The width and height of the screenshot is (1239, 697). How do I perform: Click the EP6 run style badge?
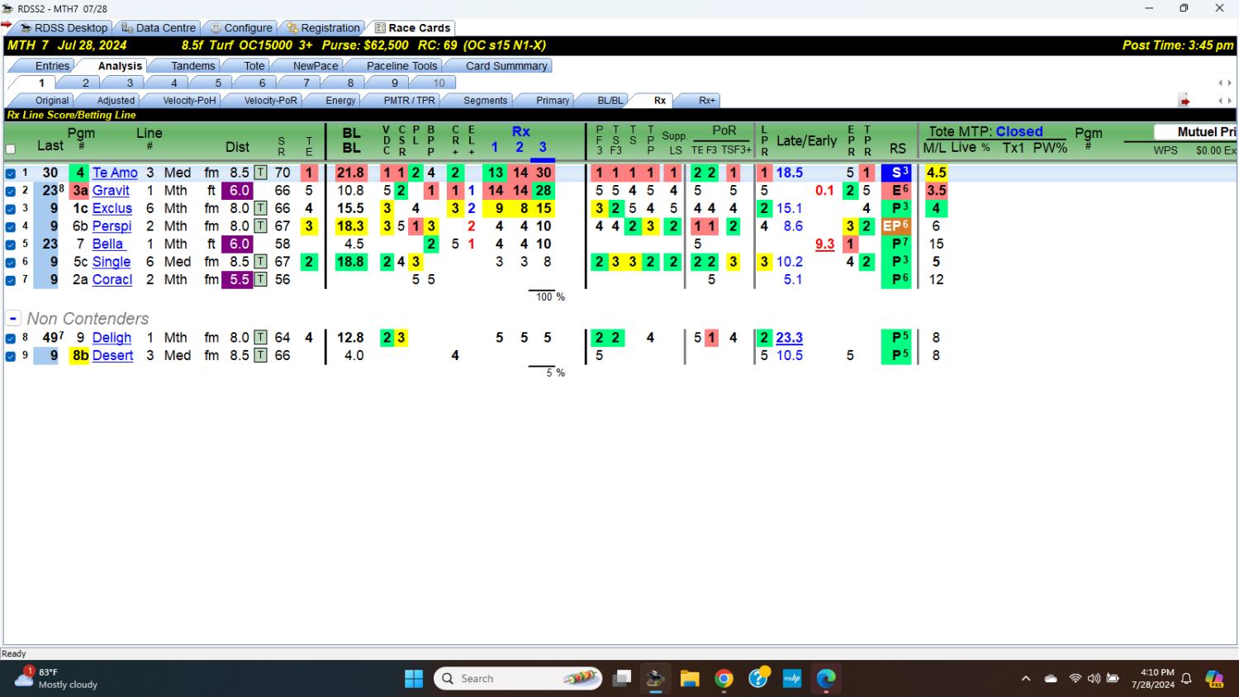pos(896,226)
